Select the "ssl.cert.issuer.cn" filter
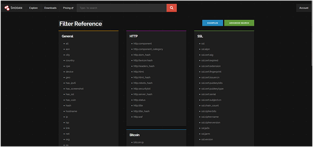This screenshot has height=147, width=313. [210, 77]
